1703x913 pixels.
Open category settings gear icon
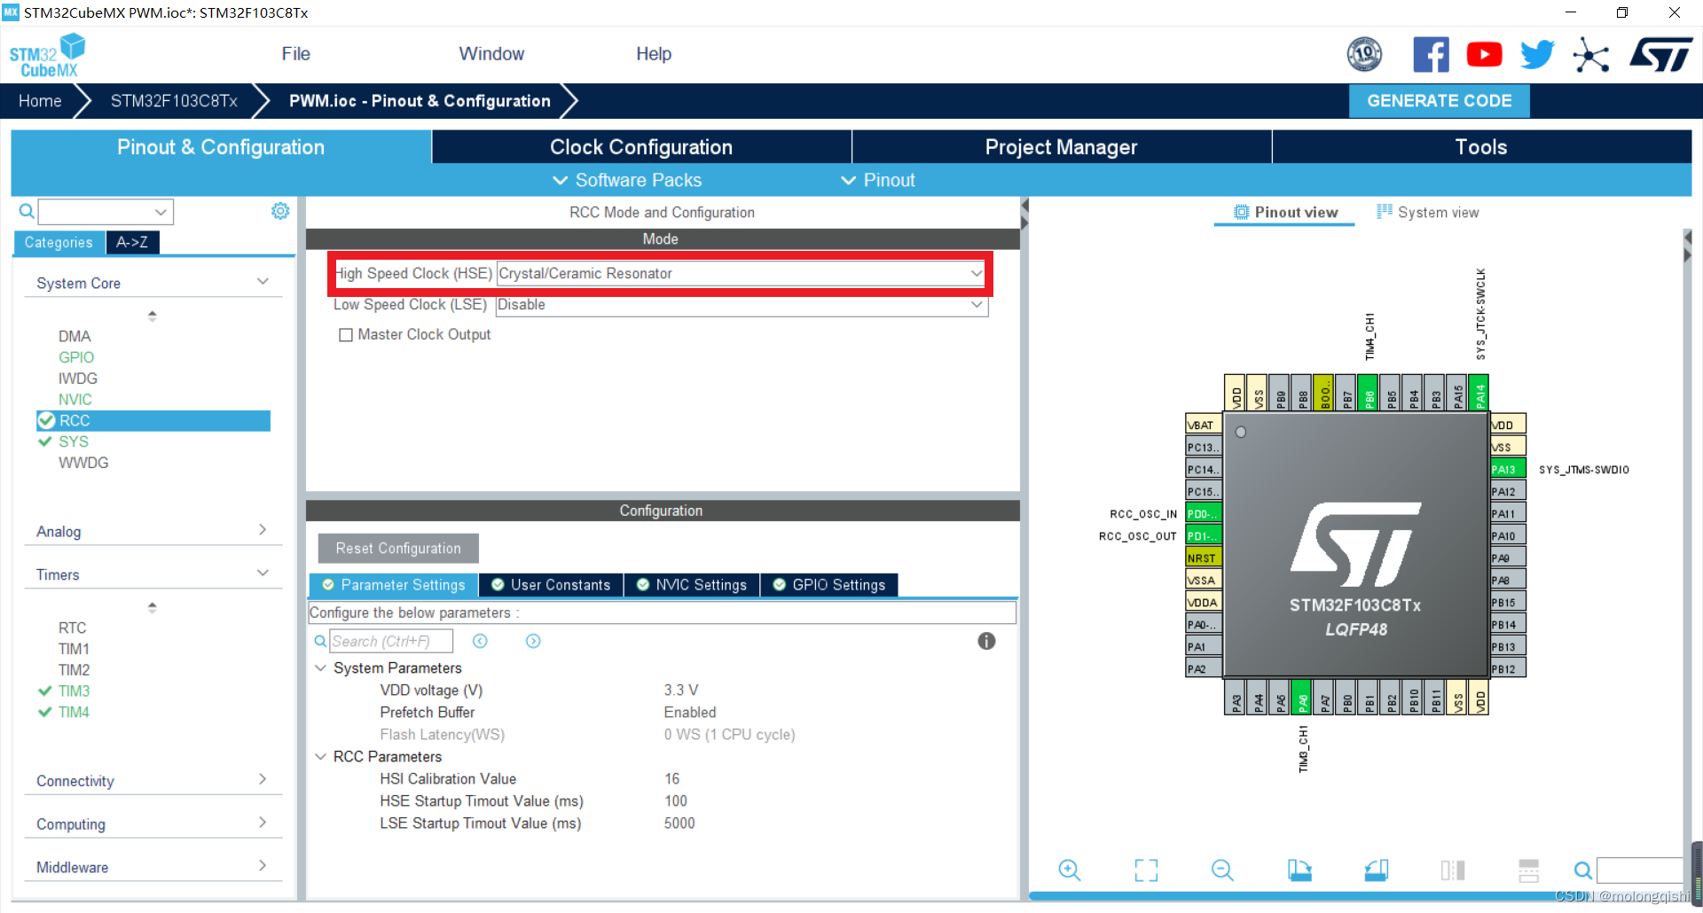[280, 211]
